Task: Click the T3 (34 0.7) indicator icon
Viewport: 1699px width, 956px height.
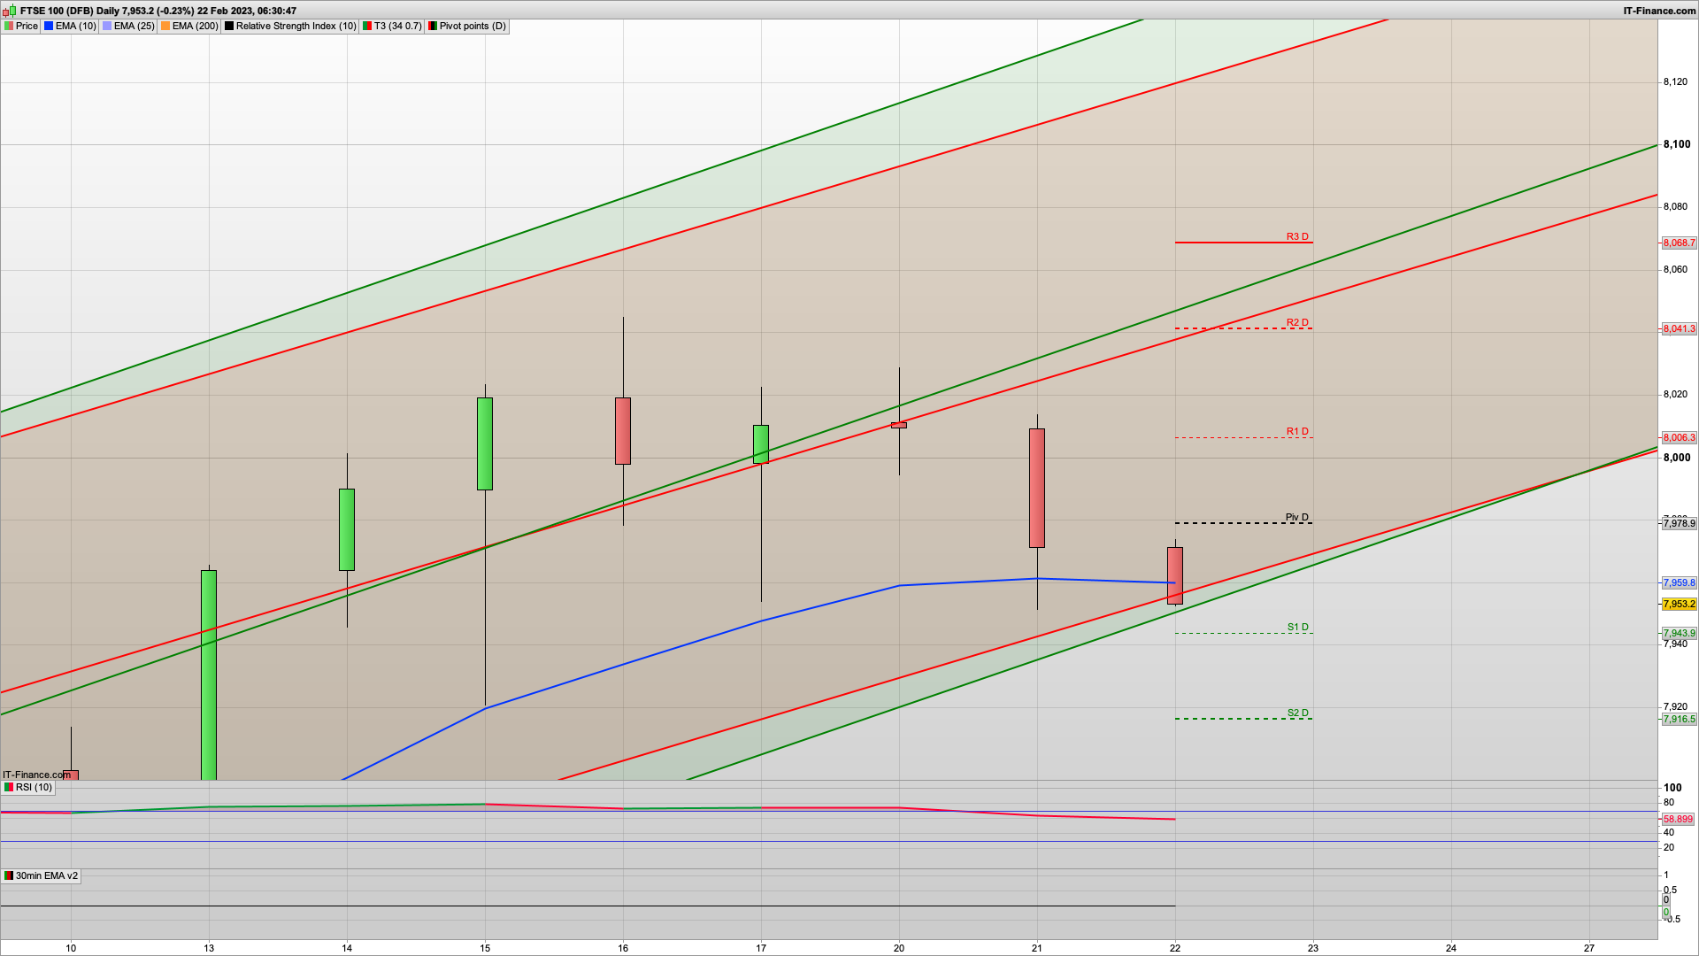Action: [367, 27]
